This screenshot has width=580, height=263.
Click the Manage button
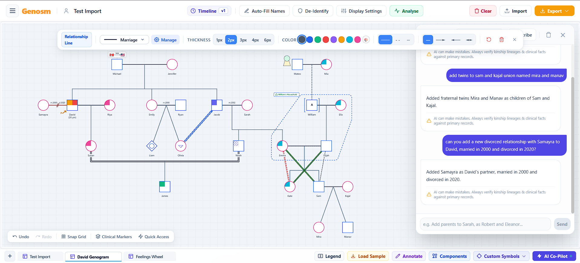point(165,40)
